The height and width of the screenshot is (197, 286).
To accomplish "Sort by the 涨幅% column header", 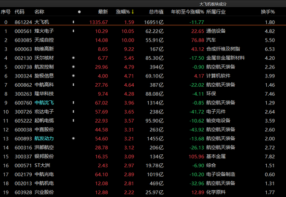I will [x=123, y=12].
